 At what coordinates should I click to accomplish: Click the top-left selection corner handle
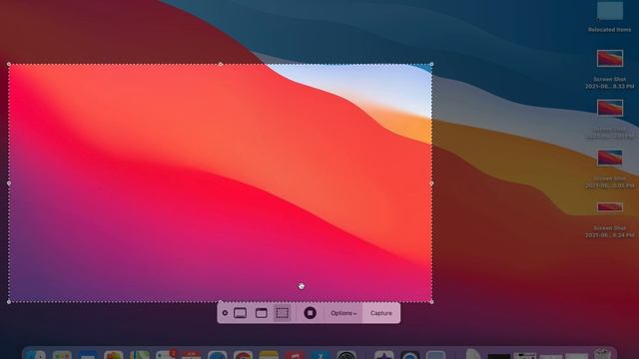coord(9,64)
